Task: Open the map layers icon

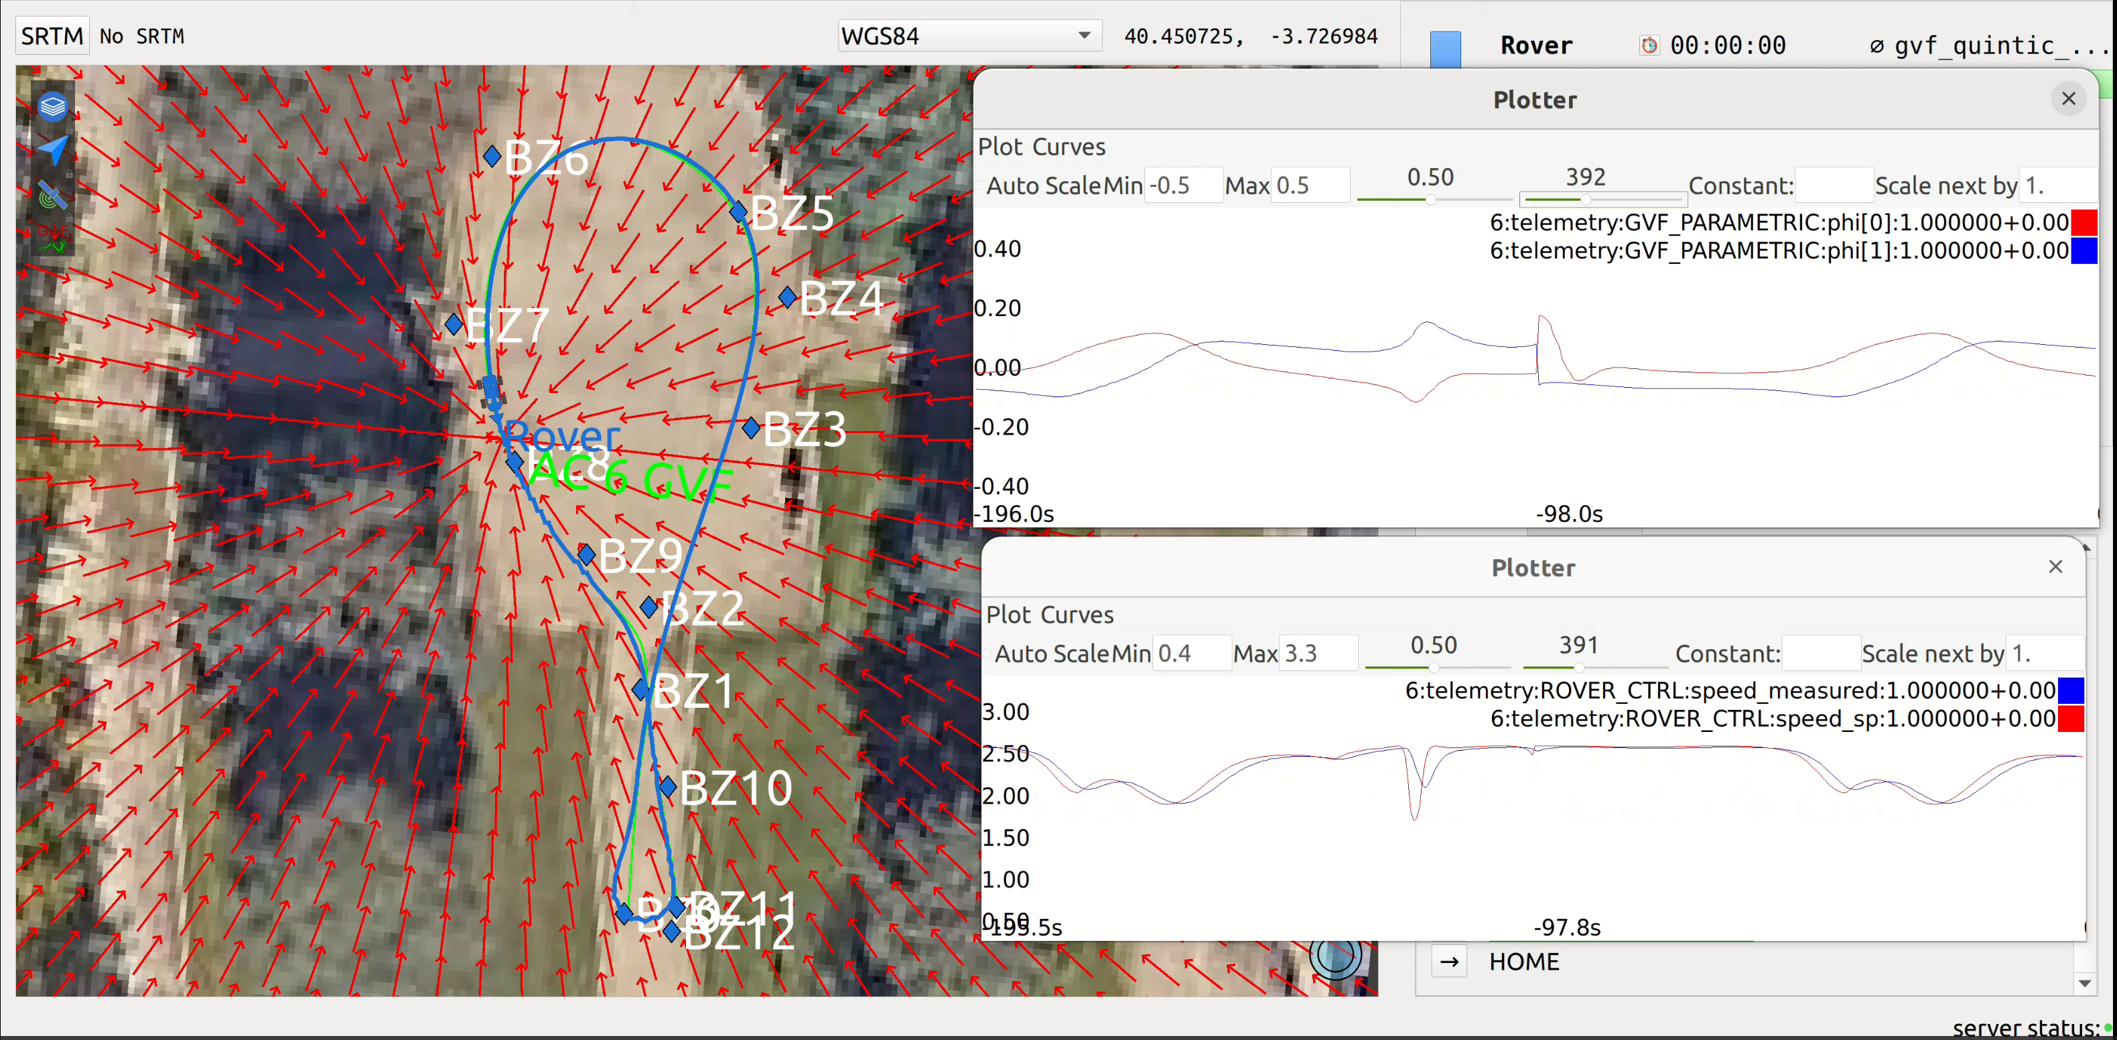Action: (53, 106)
